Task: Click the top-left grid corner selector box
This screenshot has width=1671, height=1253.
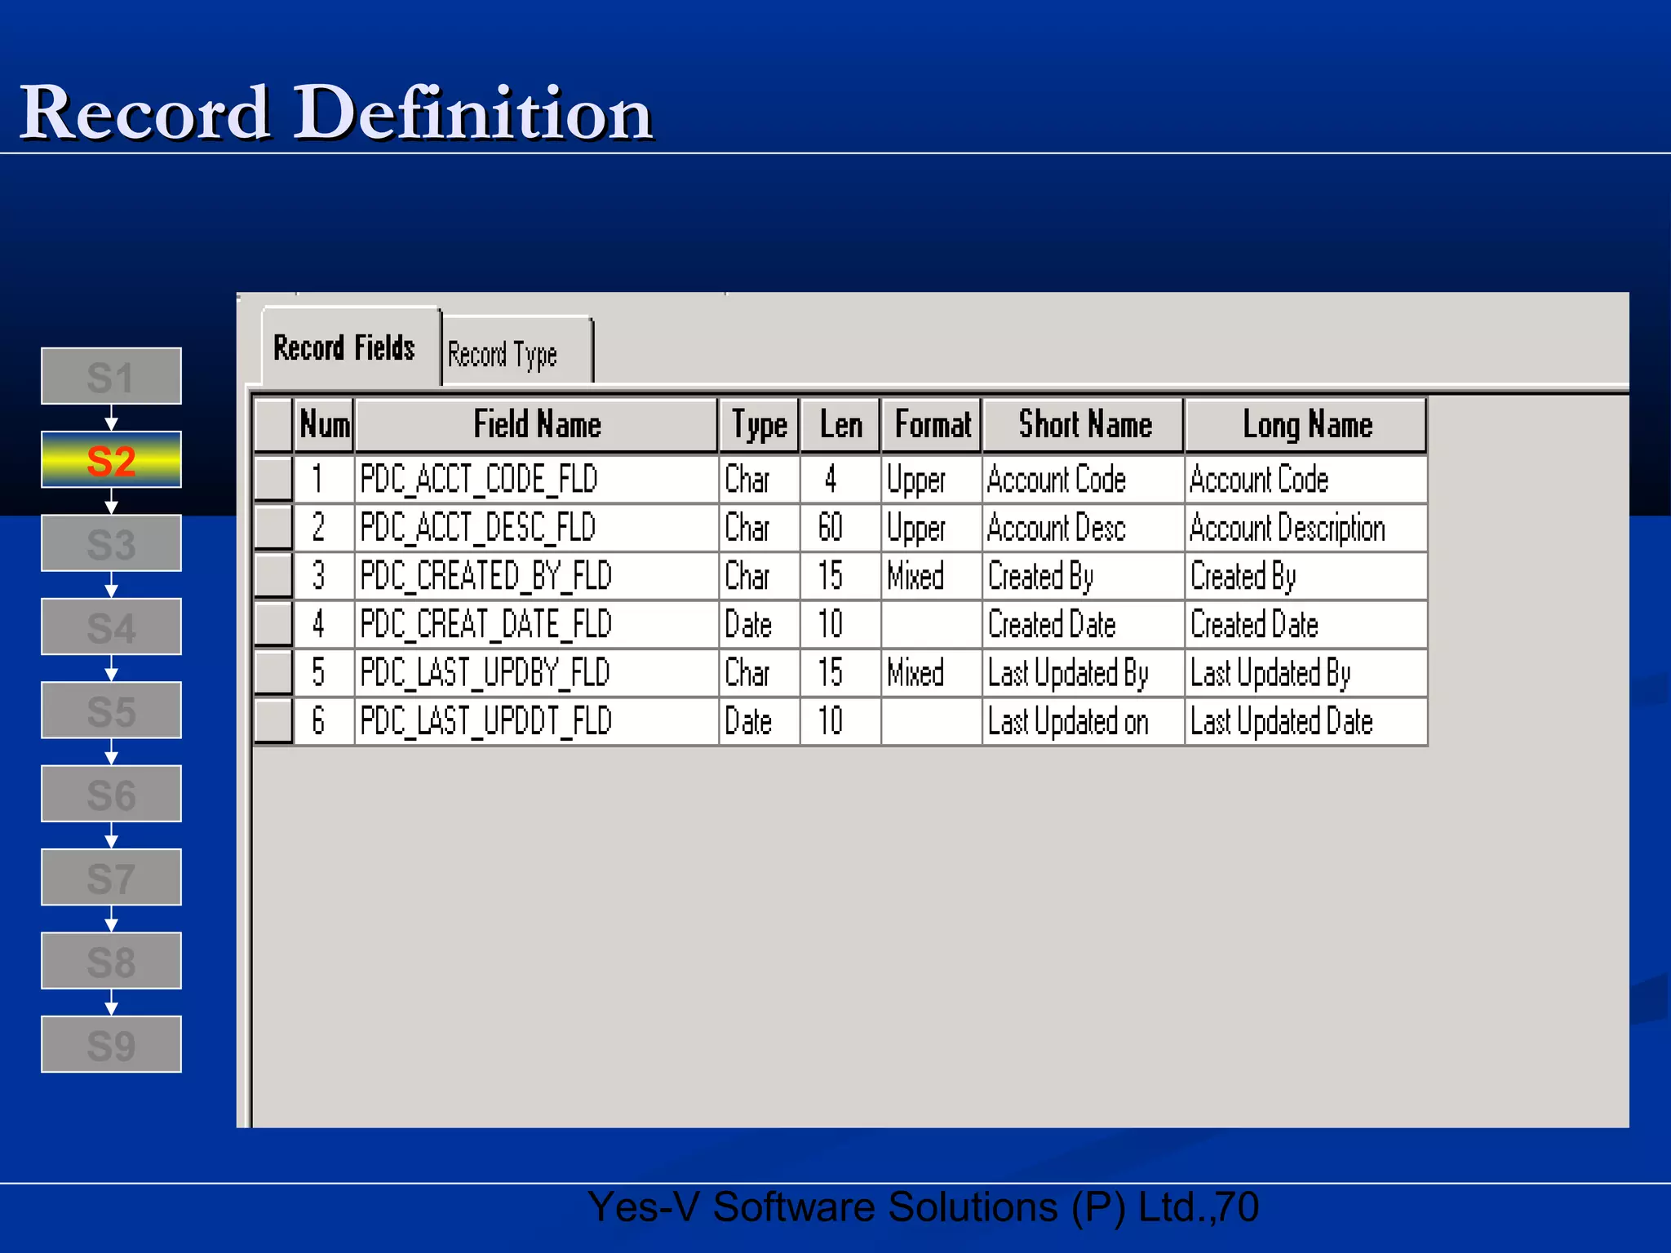Action: (273, 425)
